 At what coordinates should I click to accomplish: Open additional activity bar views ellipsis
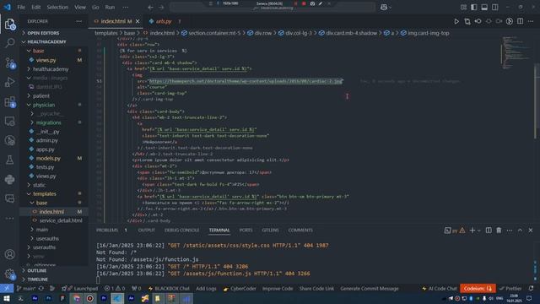10,218
